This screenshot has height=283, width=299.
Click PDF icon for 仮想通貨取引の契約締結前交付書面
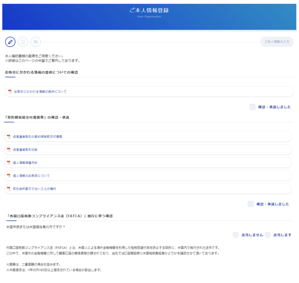(9, 137)
